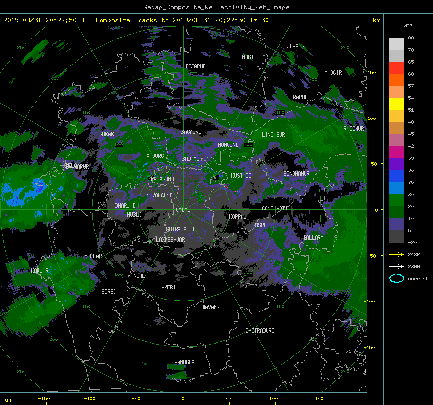Select the red 65 dBZ color swatch

click(x=396, y=67)
